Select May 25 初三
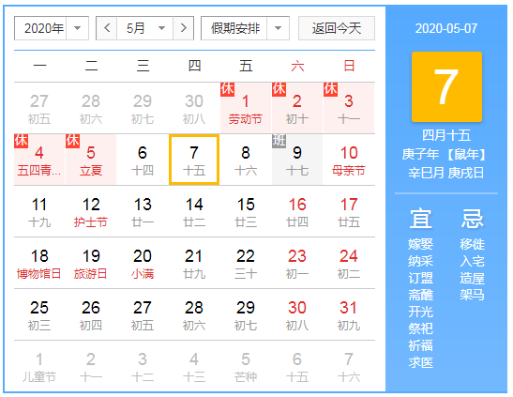The image size is (513, 397). [x=39, y=314]
